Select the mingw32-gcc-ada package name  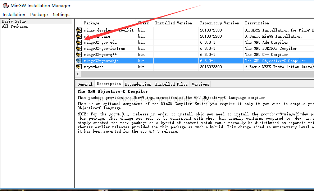pyautogui.click(x=100, y=42)
